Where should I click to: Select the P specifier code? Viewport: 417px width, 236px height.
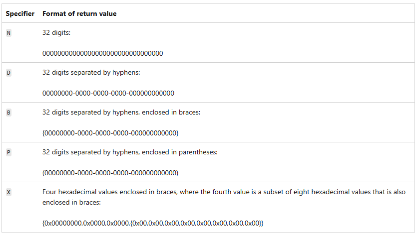coord(8,152)
